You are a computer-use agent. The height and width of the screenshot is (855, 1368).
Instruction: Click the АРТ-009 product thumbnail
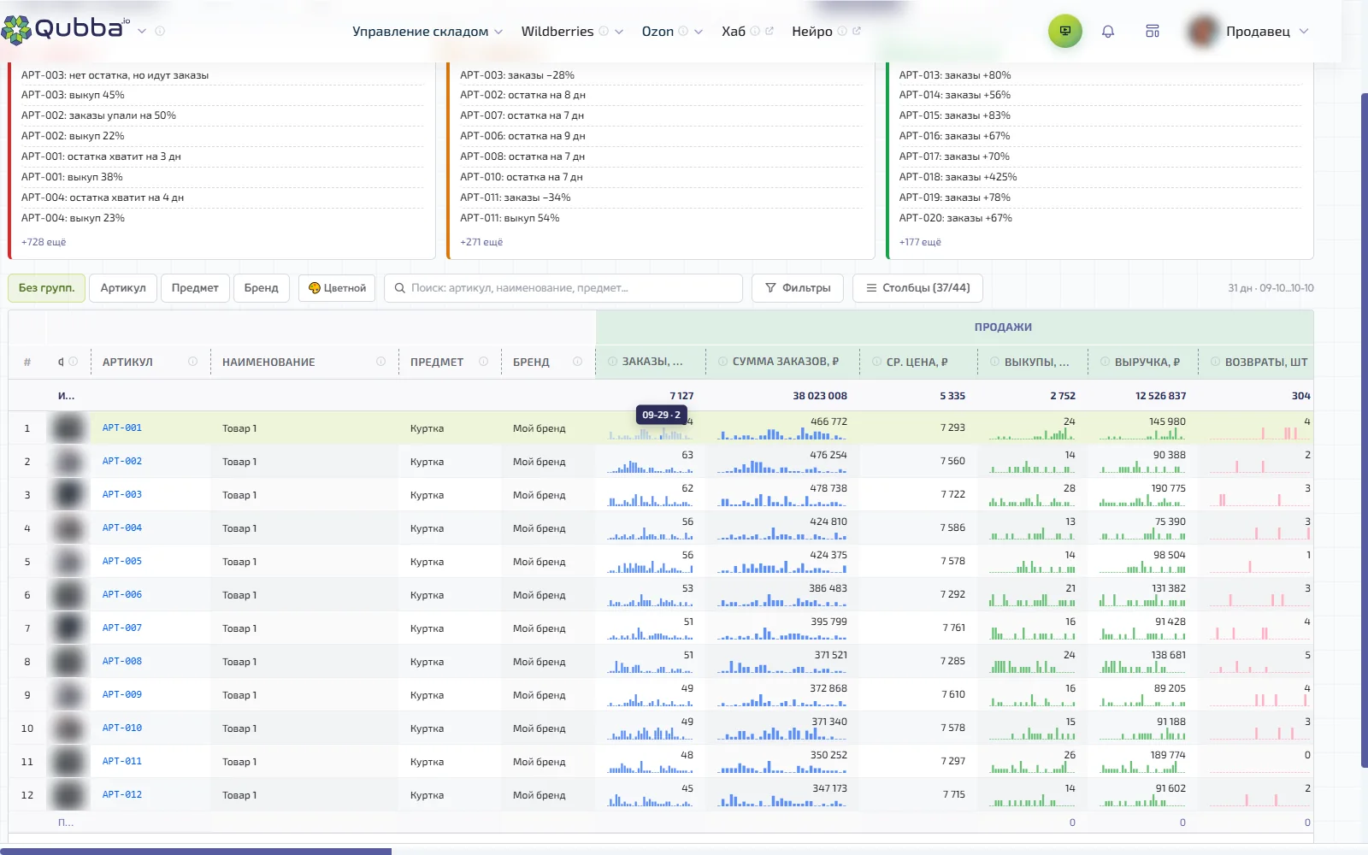click(68, 695)
